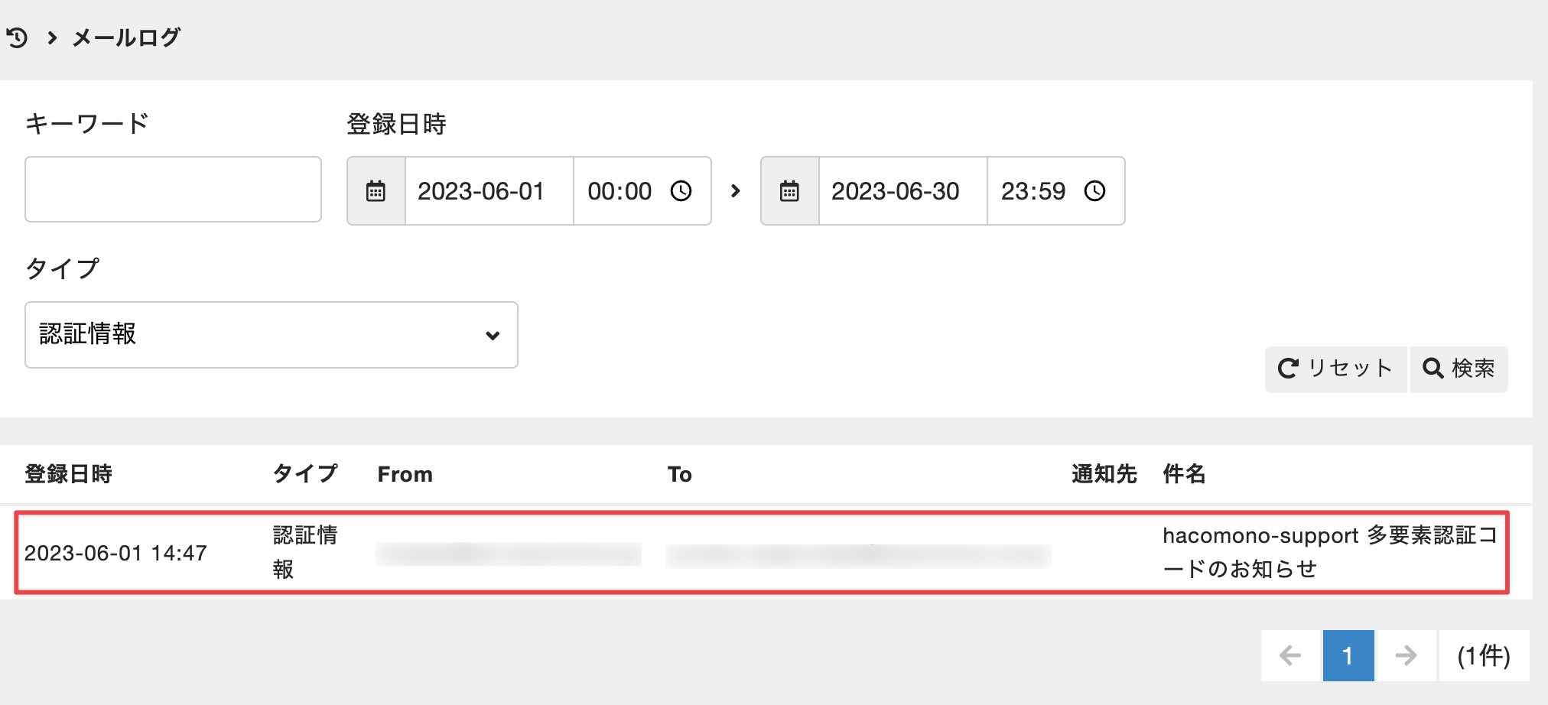Screen dimensions: 1548x705
Task: Click the メールログ breadcrumb title
Action: point(126,37)
